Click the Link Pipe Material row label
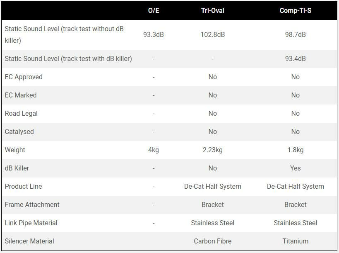 (x=31, y=223)
